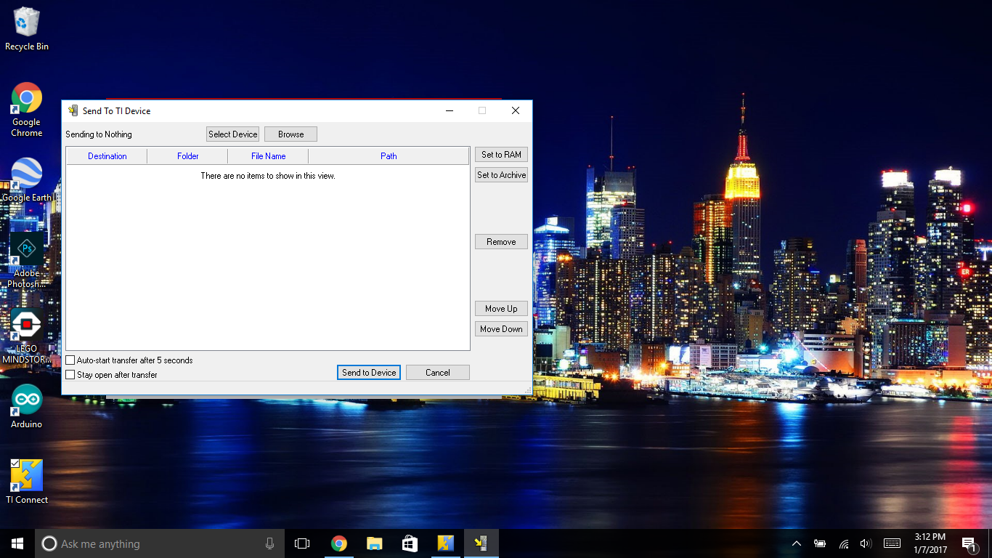The width and height of the screenshot is (992, 558).
Task: Open the Wi-Fi network tray icon
Action: tap(843, 543)
